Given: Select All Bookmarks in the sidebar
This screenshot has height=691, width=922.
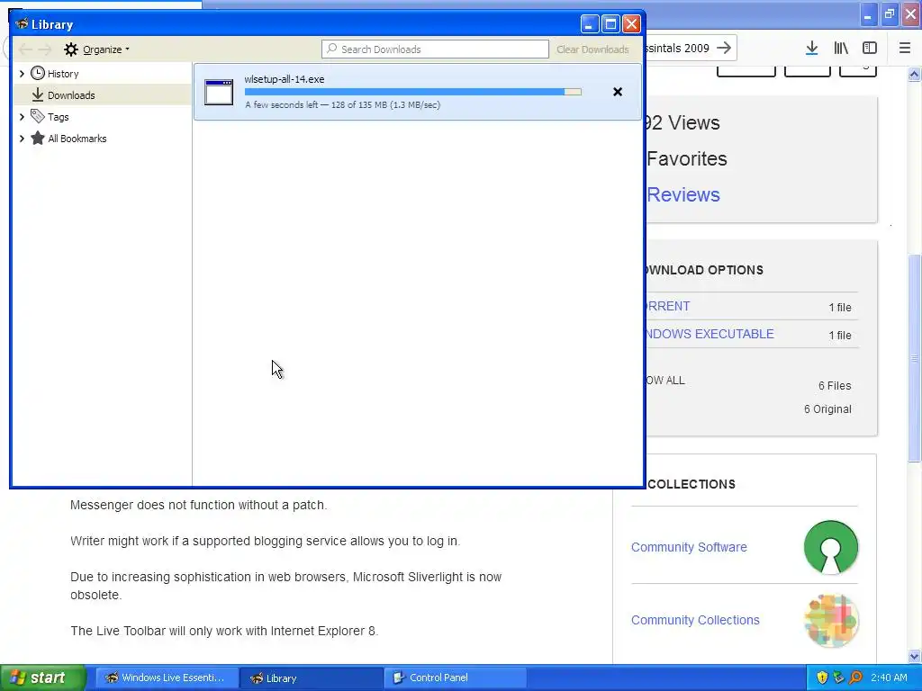Looking at the screenshot, I should tap(77, 139).
